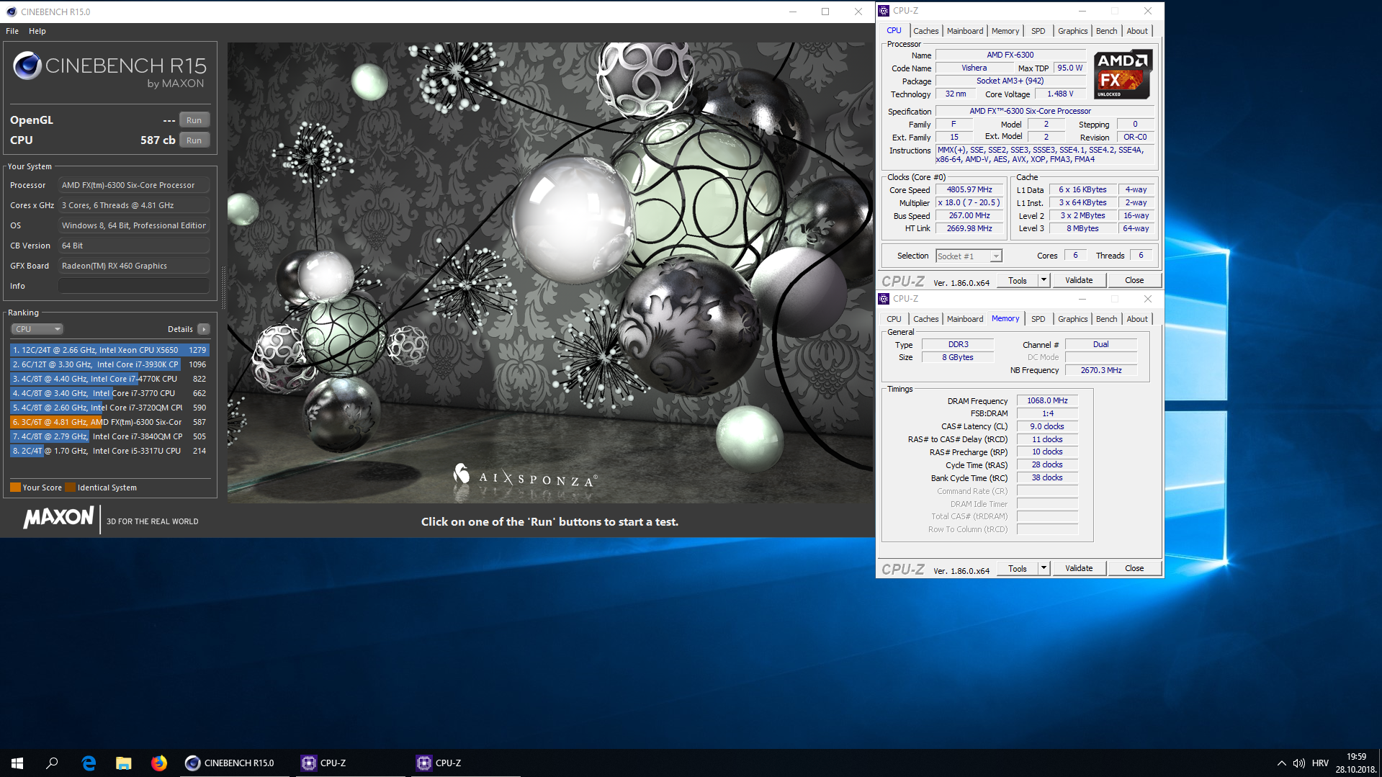
Task: Click lower CPU-Z title bar icon
Action: coord(884,299)
